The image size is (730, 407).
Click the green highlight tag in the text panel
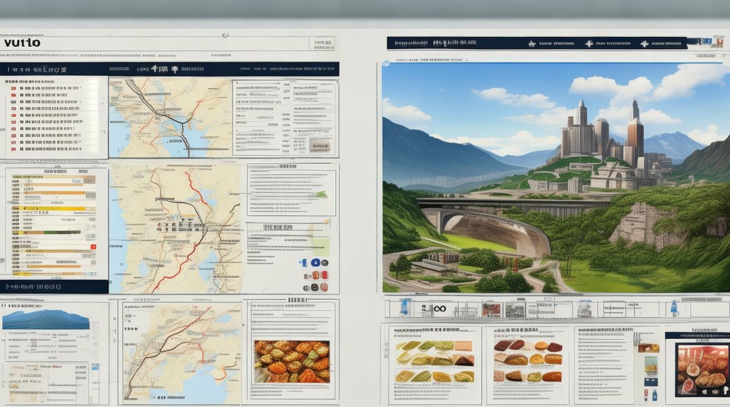[x=321, y=194]
